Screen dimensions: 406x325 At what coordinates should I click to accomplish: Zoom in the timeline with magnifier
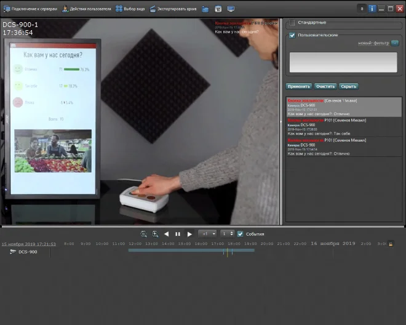(155, 234)
